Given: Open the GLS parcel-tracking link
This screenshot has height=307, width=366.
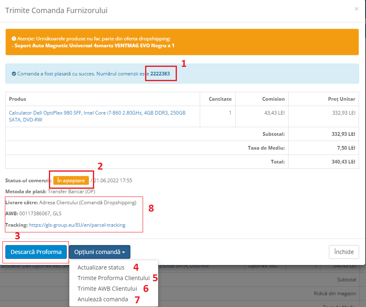Looking at the screenshot, I should (x=77, y=225).
